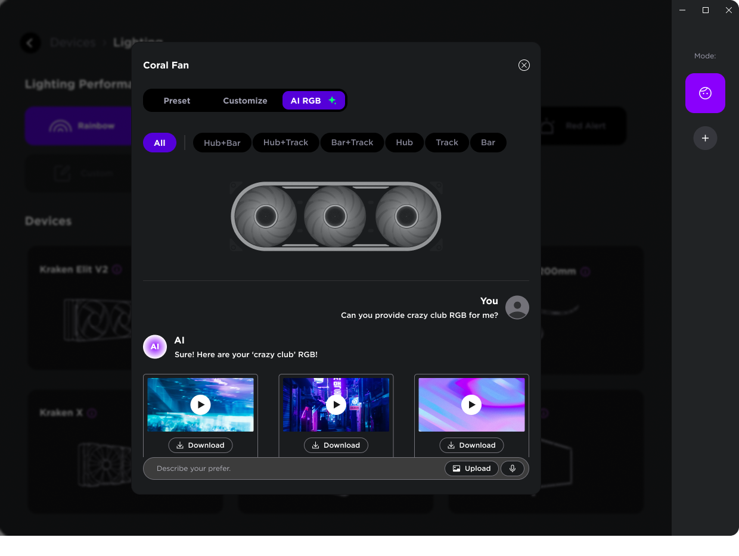This screenshot has height=556, width=739.
Task: Click the left fan in the preview
Action: 266,216
